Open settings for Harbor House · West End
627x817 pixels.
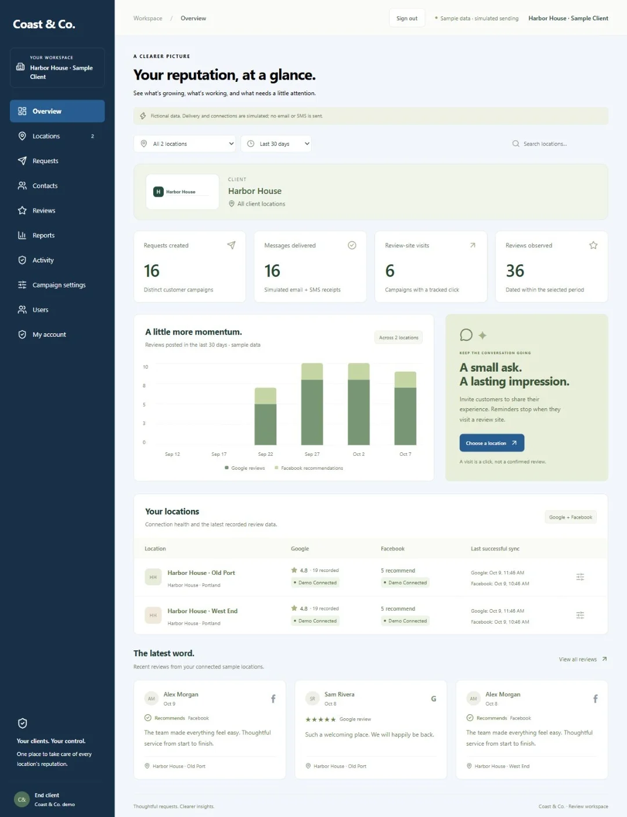click(580, 616)
